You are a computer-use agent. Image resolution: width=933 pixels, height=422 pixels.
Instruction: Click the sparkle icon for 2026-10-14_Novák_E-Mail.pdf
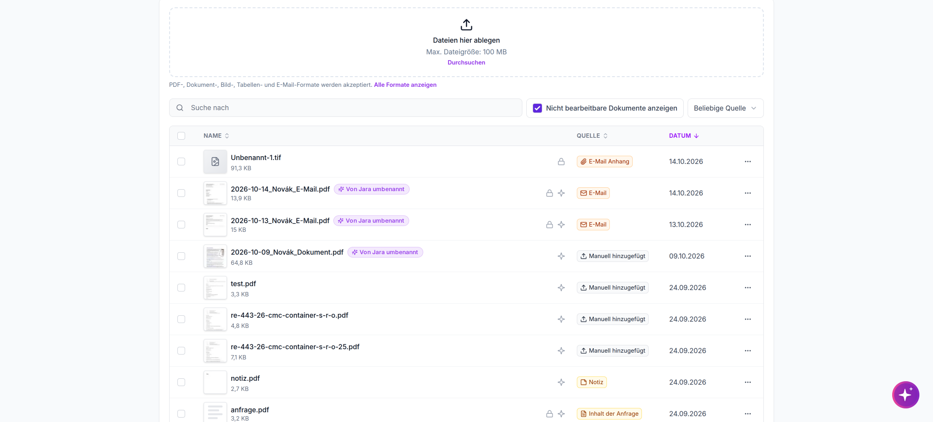(x=561, y=193)
